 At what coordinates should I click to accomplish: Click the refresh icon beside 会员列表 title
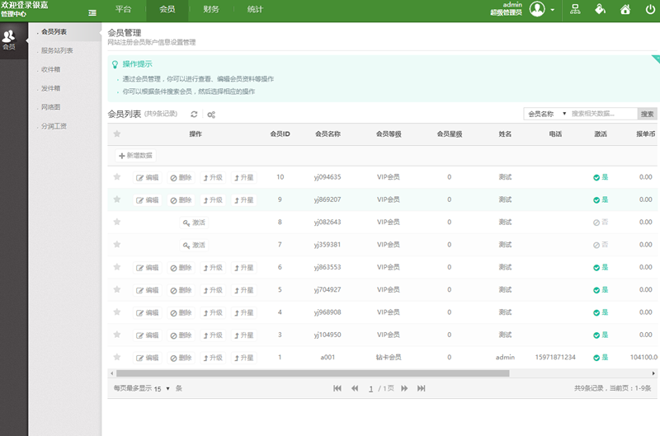(x=194, y=115)
